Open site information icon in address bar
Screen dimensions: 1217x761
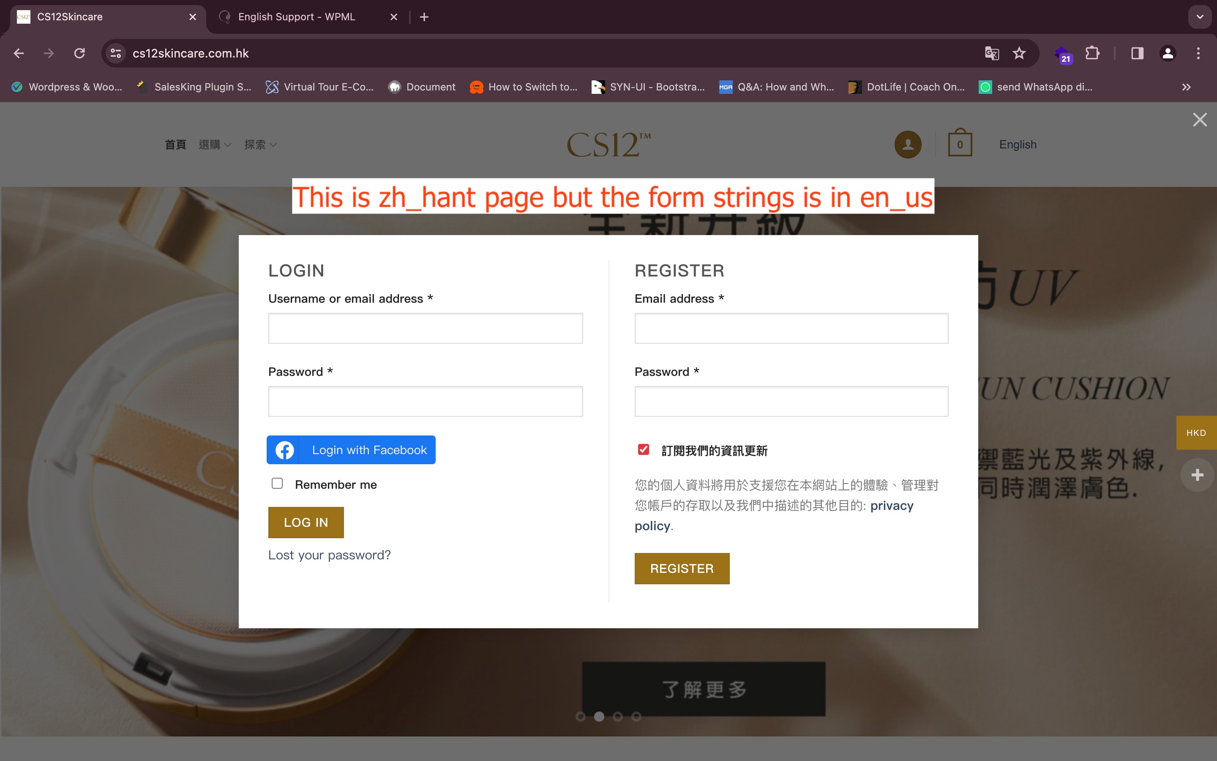(x=116, y=53)
